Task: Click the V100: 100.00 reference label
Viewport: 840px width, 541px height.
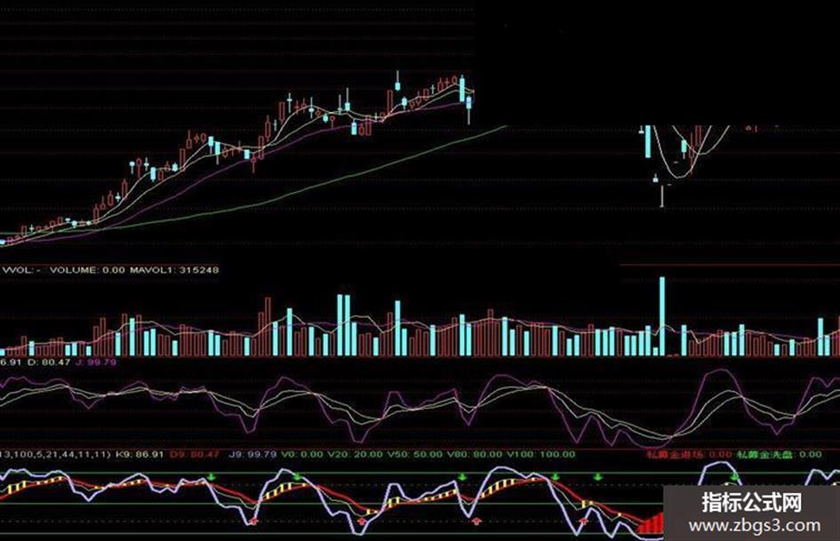Action: coord(541,454)
